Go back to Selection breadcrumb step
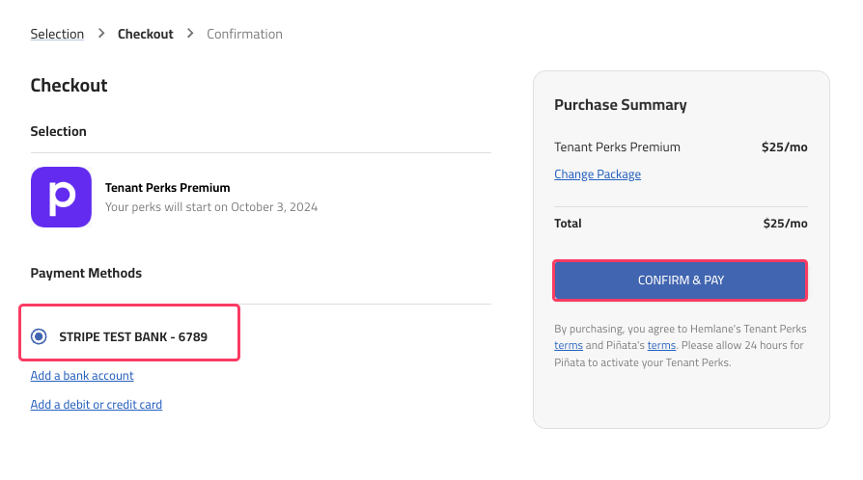 pos(57,34)
